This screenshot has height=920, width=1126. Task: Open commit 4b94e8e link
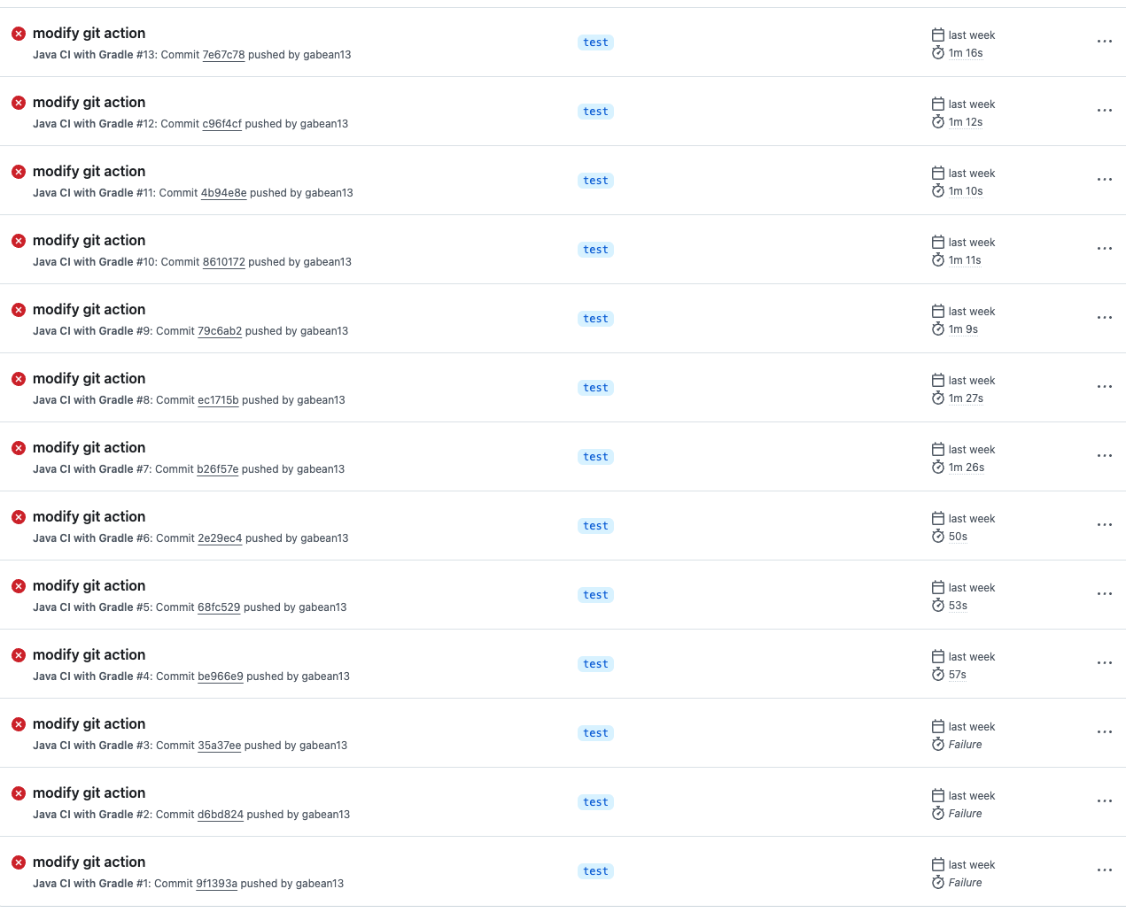223,193
